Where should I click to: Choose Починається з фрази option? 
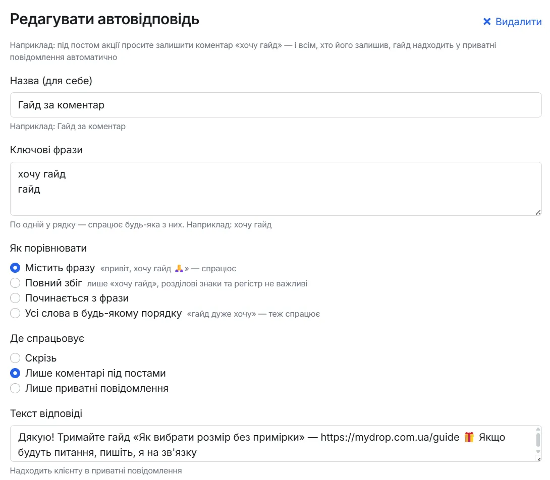(15, 298)
